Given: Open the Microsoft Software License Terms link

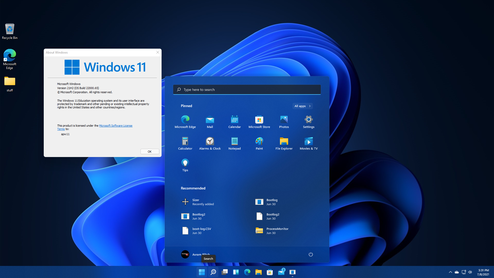Looking at the screenshot, I should (x=116, y=126).
